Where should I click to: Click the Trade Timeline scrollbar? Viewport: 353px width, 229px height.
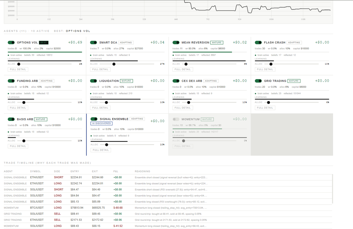click(x=332, y=189)
